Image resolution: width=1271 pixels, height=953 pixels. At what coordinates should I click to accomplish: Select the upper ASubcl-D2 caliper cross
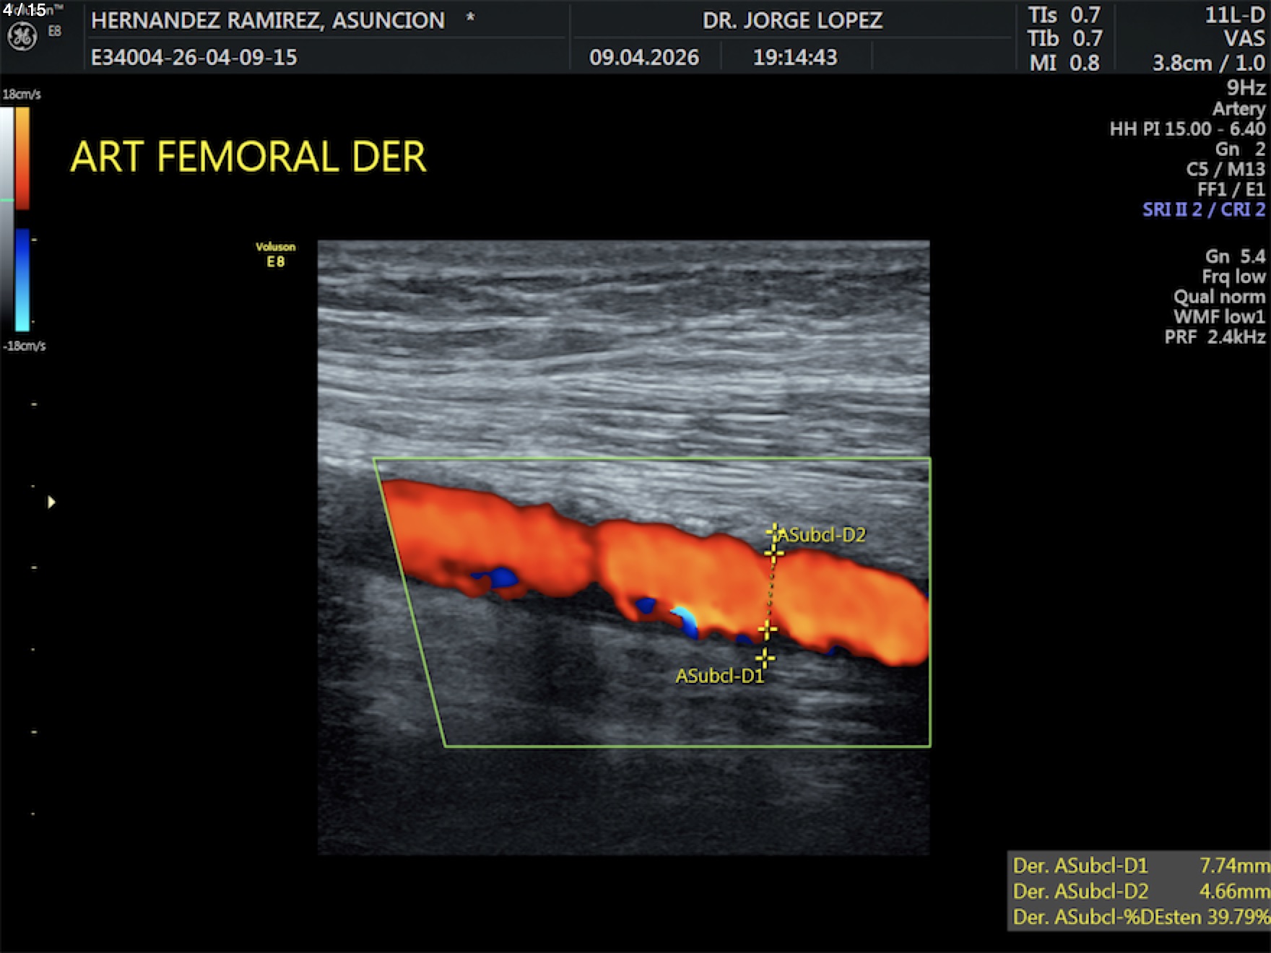pos(773,534)
